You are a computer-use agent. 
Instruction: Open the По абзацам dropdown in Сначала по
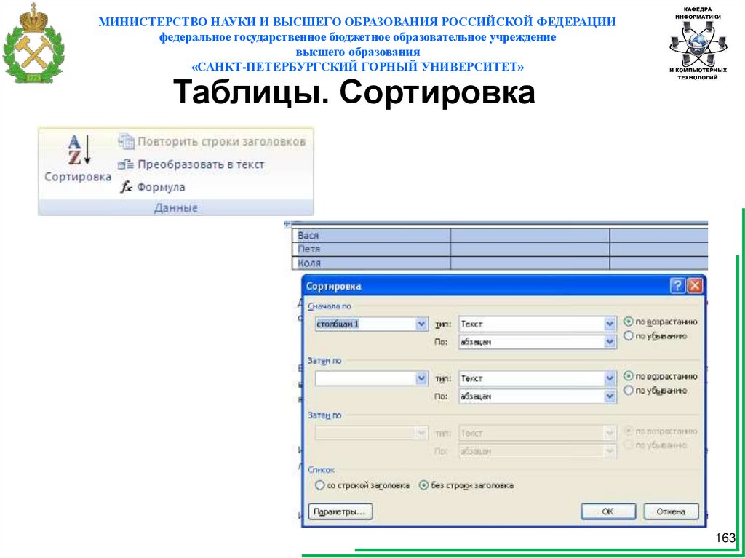[x=610, y=342]
